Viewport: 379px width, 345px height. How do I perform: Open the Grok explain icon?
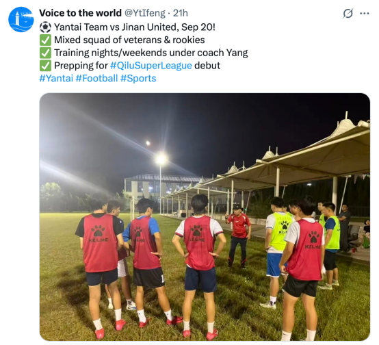(x=348, y=13)
